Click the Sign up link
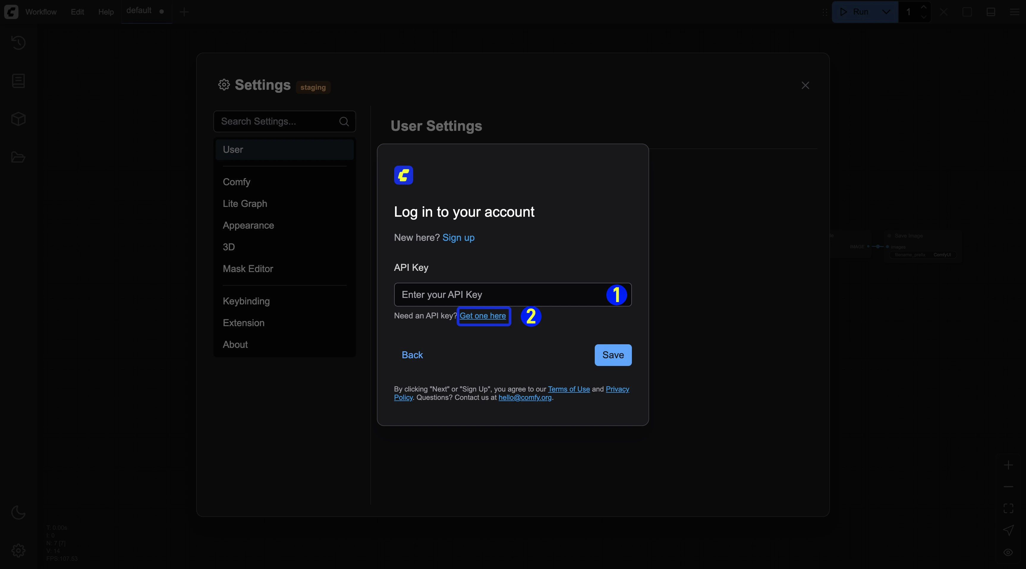Screen dimensions: 1026x569 [458, 238]
